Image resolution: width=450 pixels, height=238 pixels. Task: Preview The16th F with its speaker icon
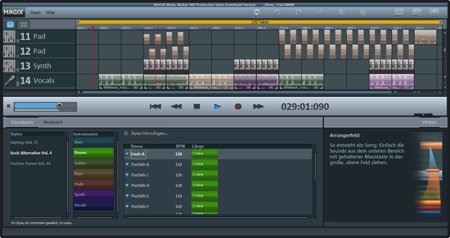coord(127,206)
